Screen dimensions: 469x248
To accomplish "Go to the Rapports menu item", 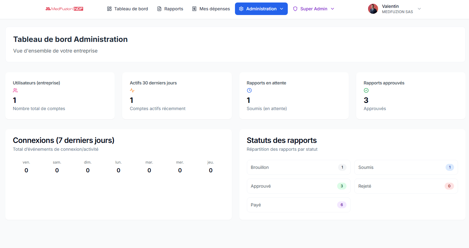I will click(170, 9).
